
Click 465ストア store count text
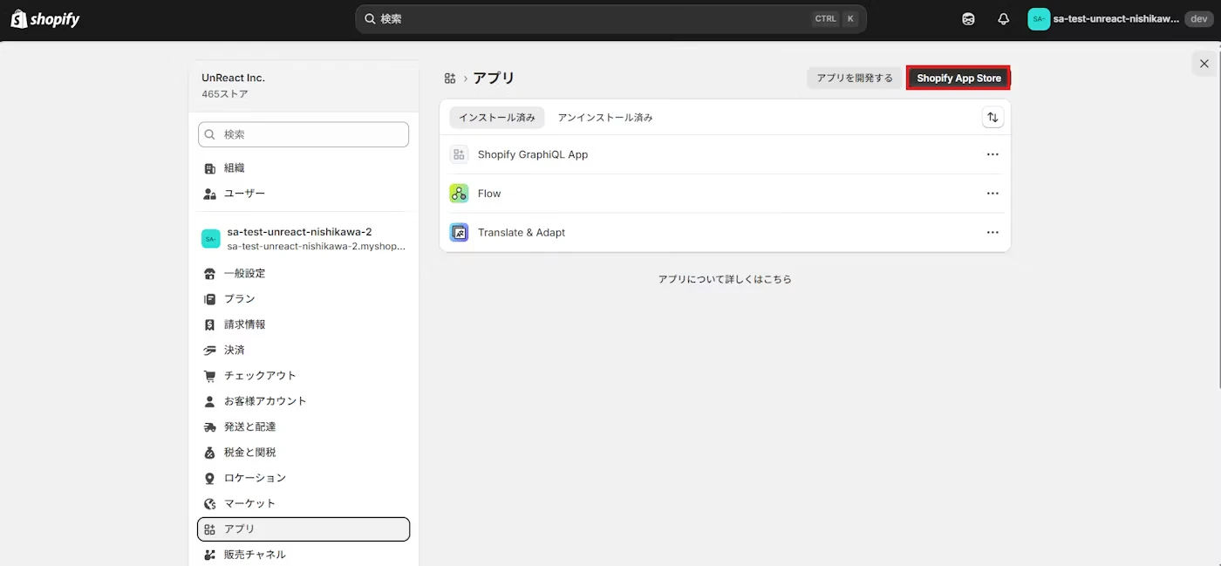[225, 94]
